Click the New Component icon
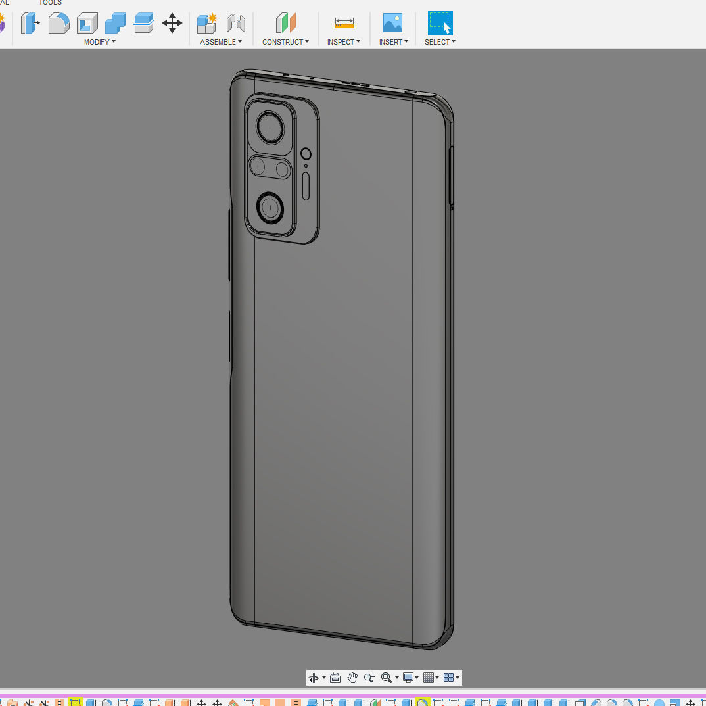The height and width of the screenshot is (706, 706). tap(207, 23)
